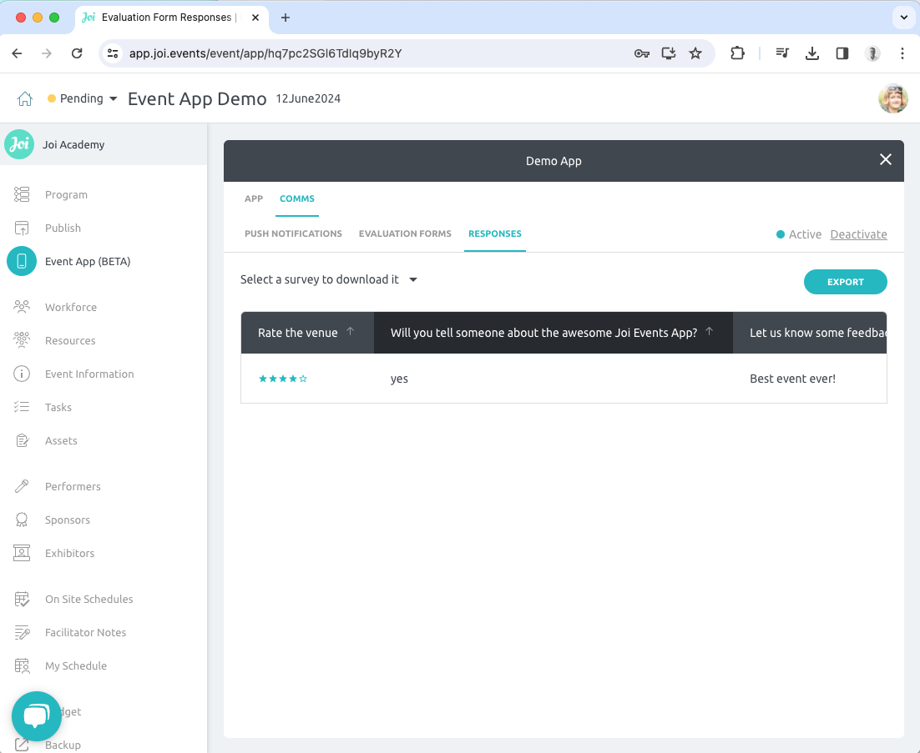This screenshot has height=753, width=920.
Task: Click the browser address bar URL
Action: [265, 53]
